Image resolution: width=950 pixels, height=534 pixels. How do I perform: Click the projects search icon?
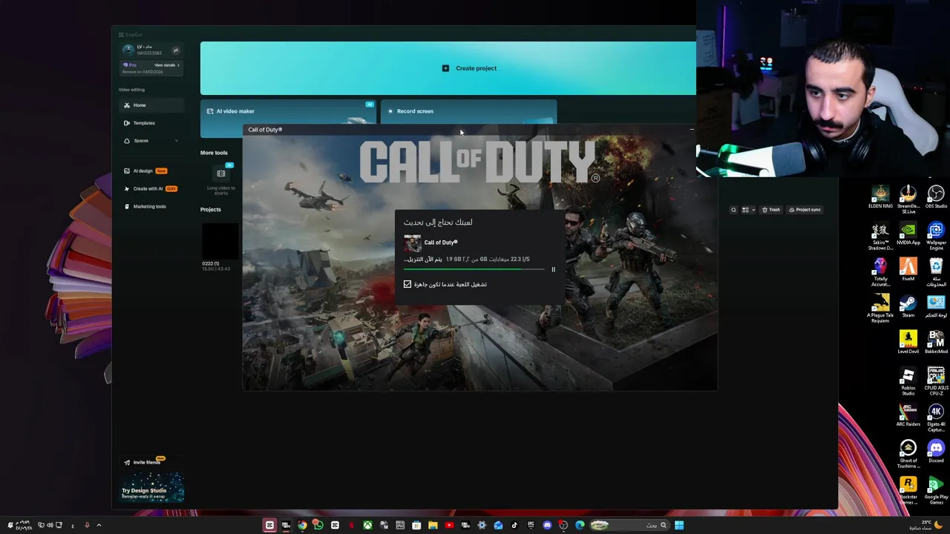pyautogui.click(x=733, y=210)
